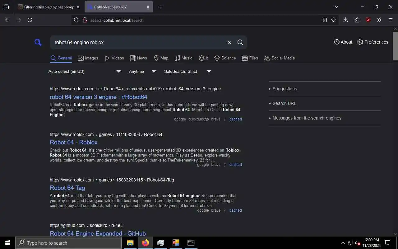The image size is (398, 249).
Task: Open the SafeSearch Strict dropdown
Action: coord(187,71)
